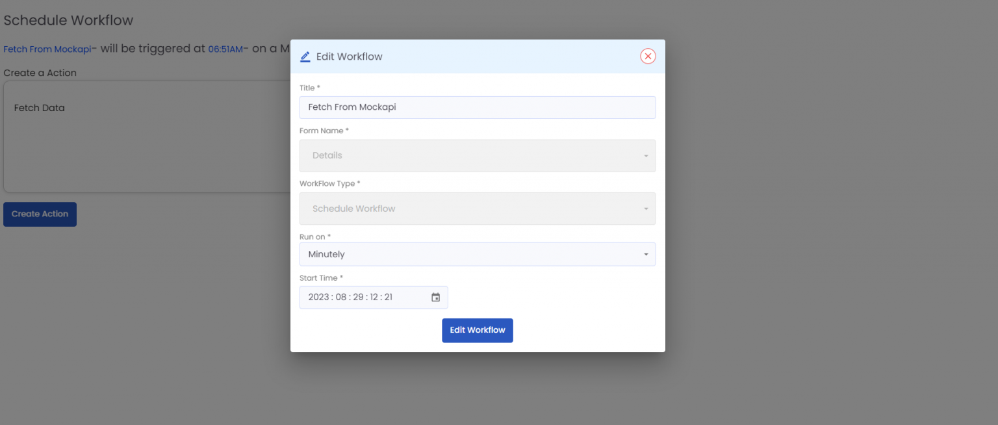The image size is (998, 425).
Task: Open the WorkFlow Type Schedule Workflow dropdown
Action: 478,209
